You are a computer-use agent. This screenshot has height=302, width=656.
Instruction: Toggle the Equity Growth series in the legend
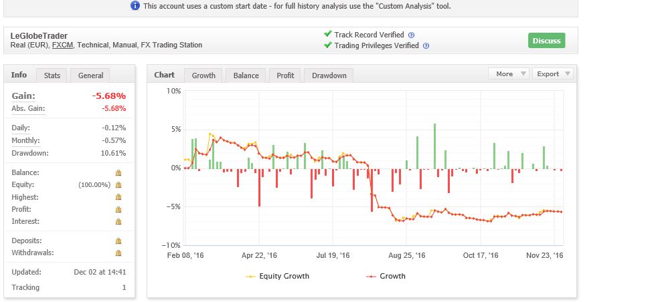(x=277, y=276)
